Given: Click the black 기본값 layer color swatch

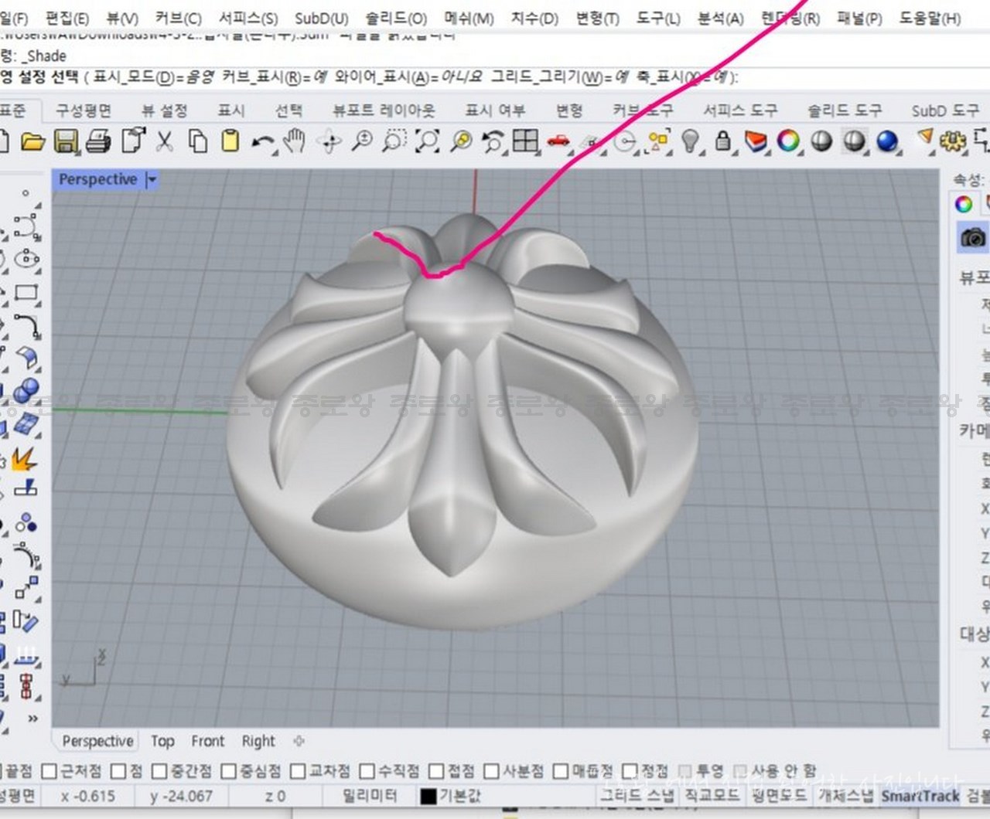Looking at the screenshot, I should 428,796.
